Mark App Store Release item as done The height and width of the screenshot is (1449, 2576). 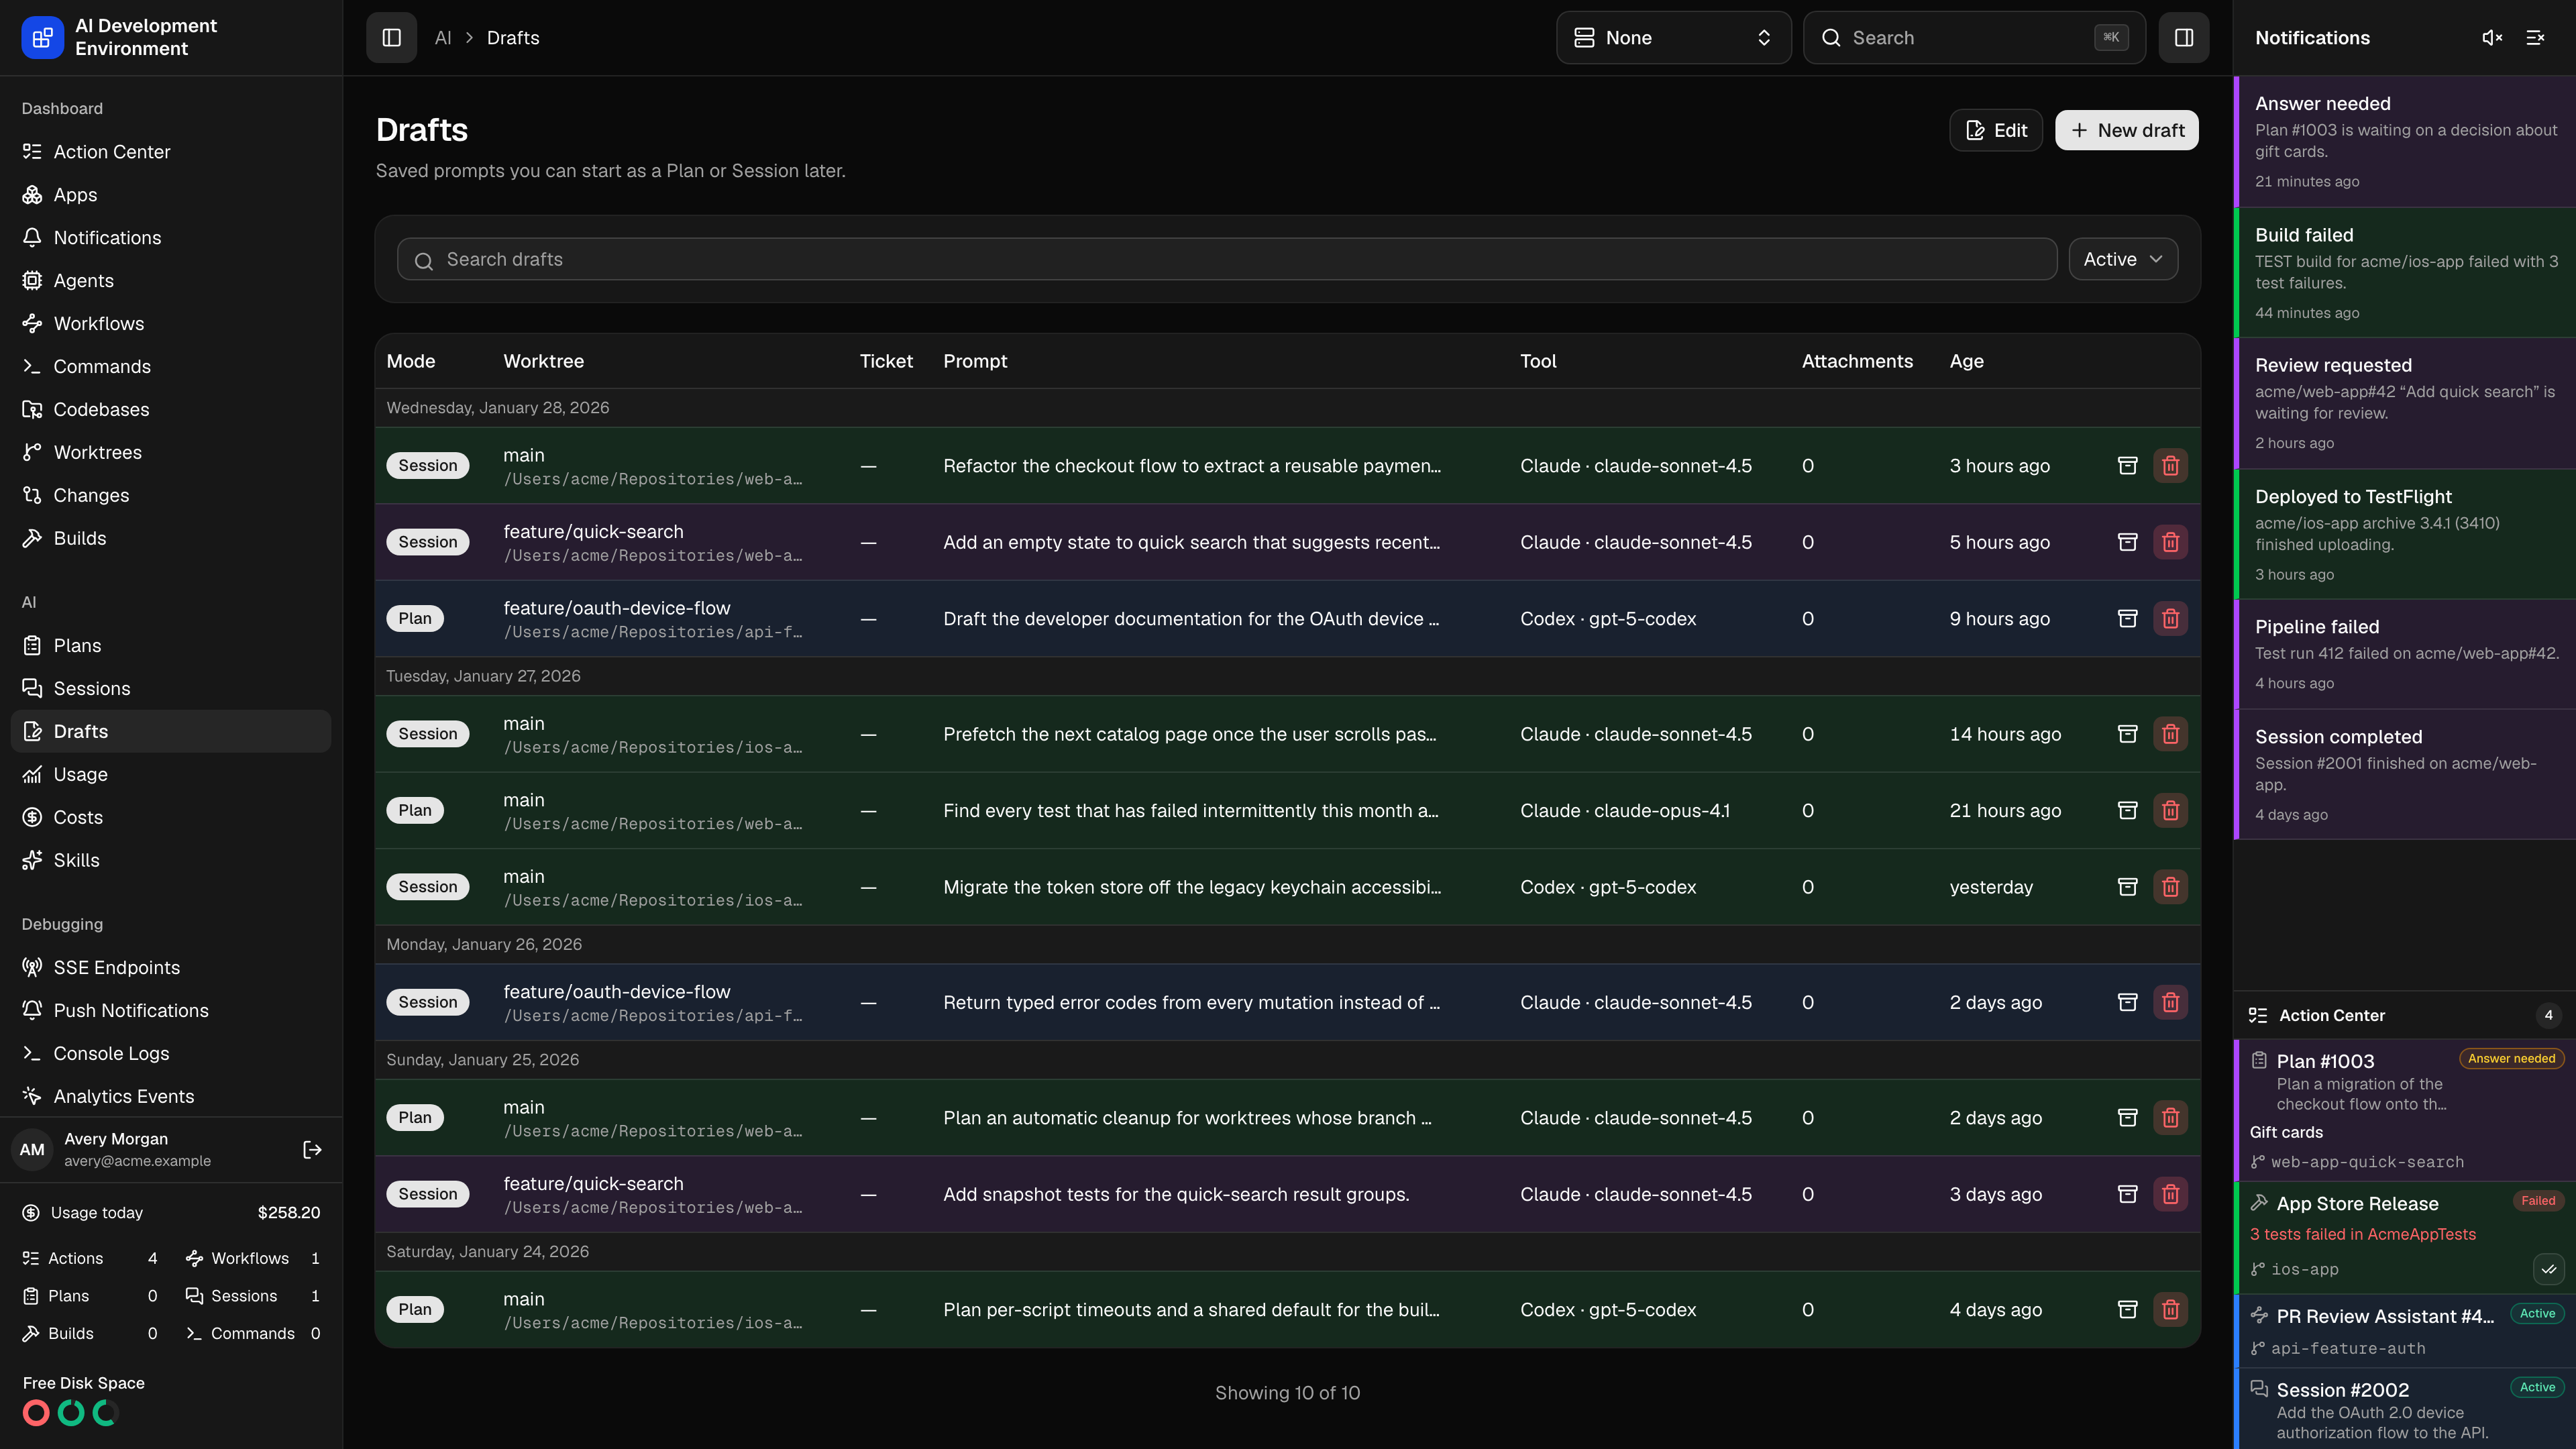coord(2548,1270)
